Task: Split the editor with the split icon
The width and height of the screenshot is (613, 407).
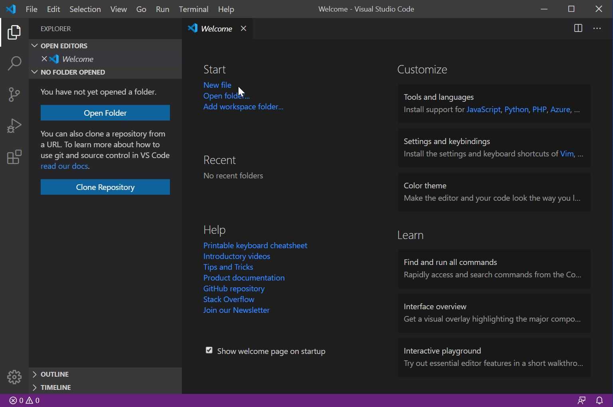Action: 578,28
